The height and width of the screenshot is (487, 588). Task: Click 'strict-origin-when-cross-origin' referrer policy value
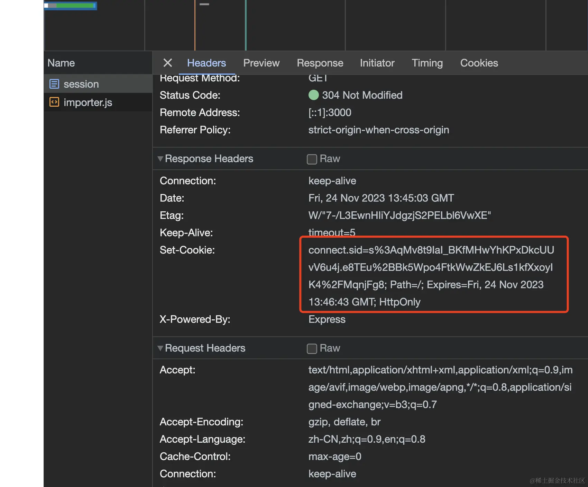click(379, 130)
